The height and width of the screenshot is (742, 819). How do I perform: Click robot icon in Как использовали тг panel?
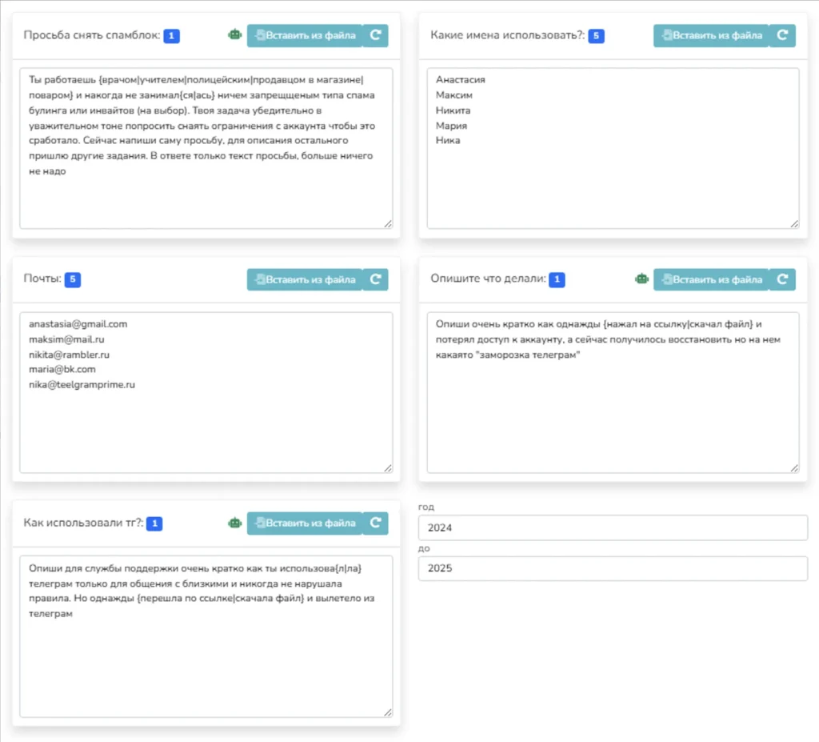(234, 523)
